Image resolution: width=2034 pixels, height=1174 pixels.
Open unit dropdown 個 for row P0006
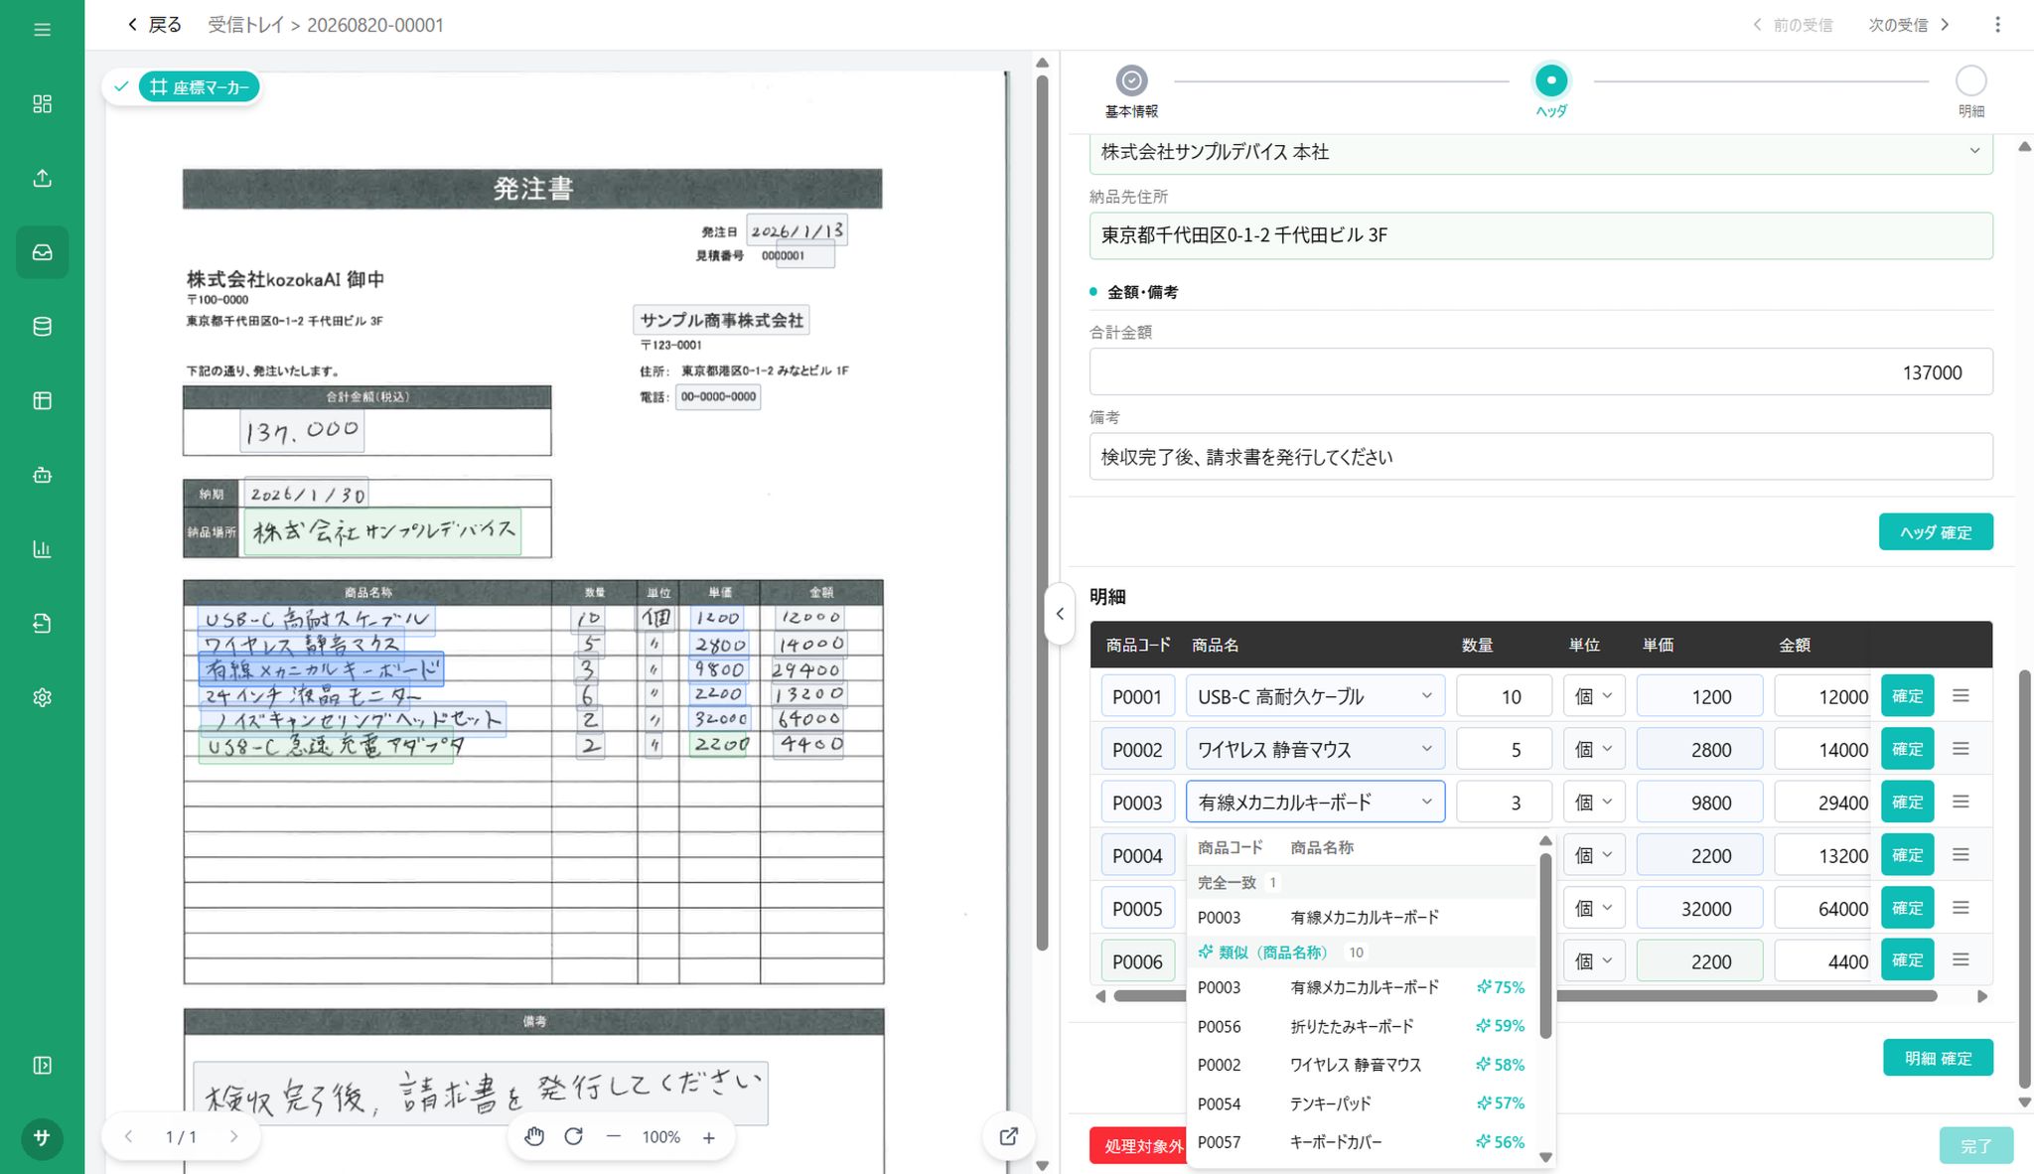[1594, 960]
